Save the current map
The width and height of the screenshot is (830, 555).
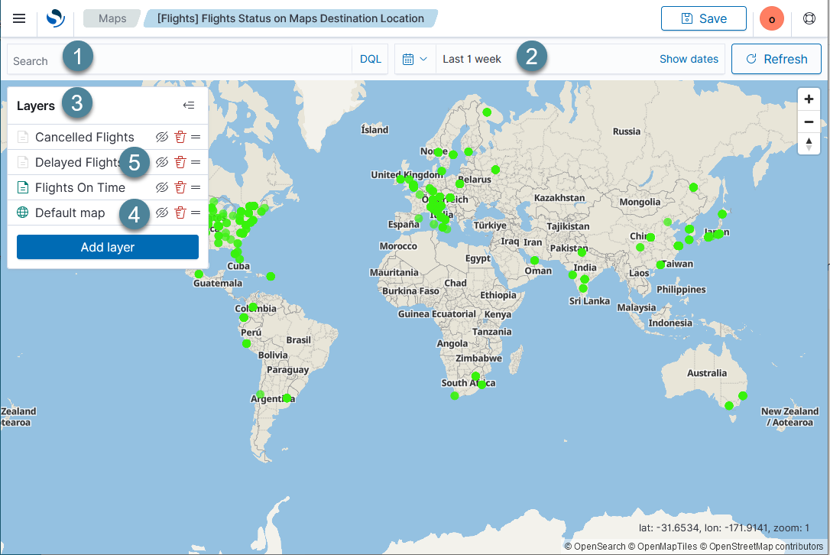703,18
